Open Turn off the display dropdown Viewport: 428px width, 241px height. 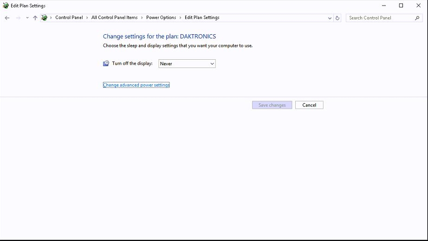pyautogui.click(x=187, y=64)
